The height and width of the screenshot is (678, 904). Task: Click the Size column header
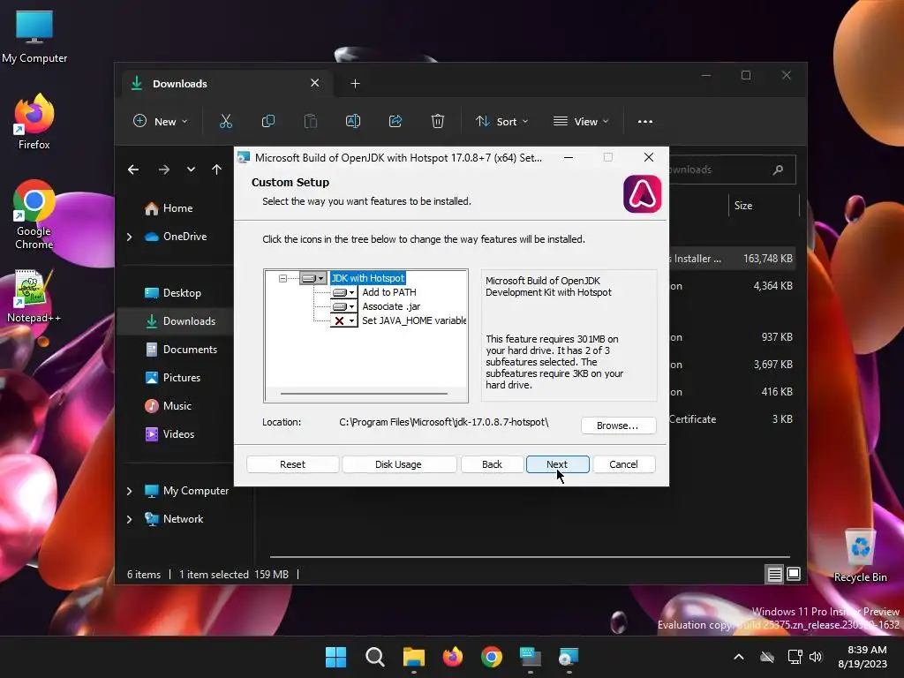click(764, 206)
